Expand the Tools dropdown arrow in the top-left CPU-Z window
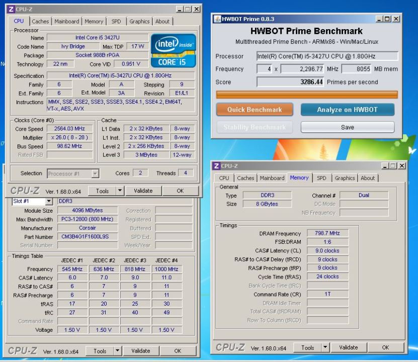The height and width of the screenshot is (362, 418). click(x=120, y=191)
